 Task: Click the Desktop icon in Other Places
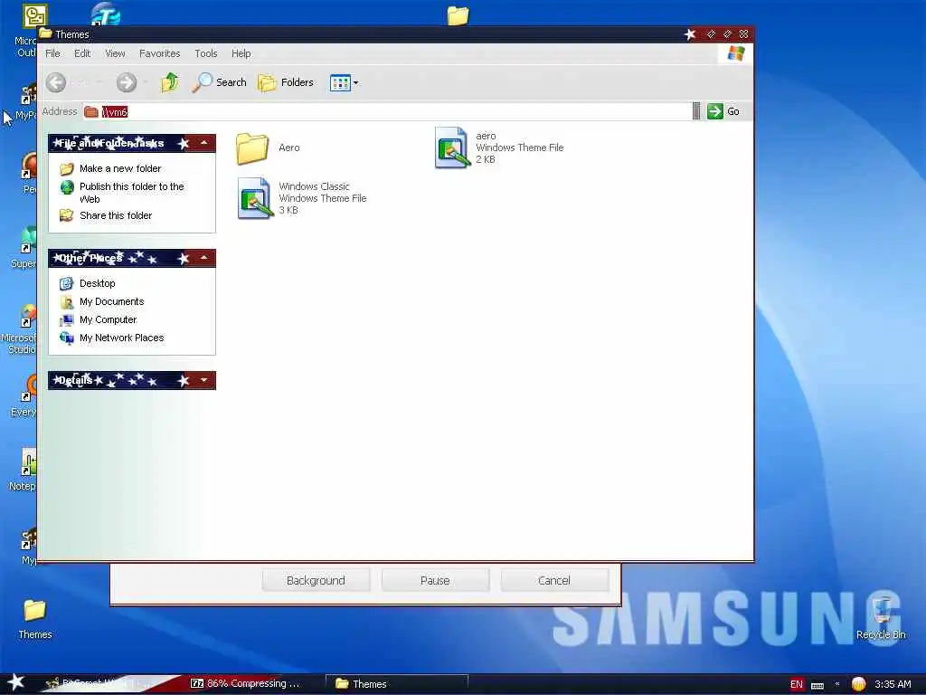click(67, 283)
